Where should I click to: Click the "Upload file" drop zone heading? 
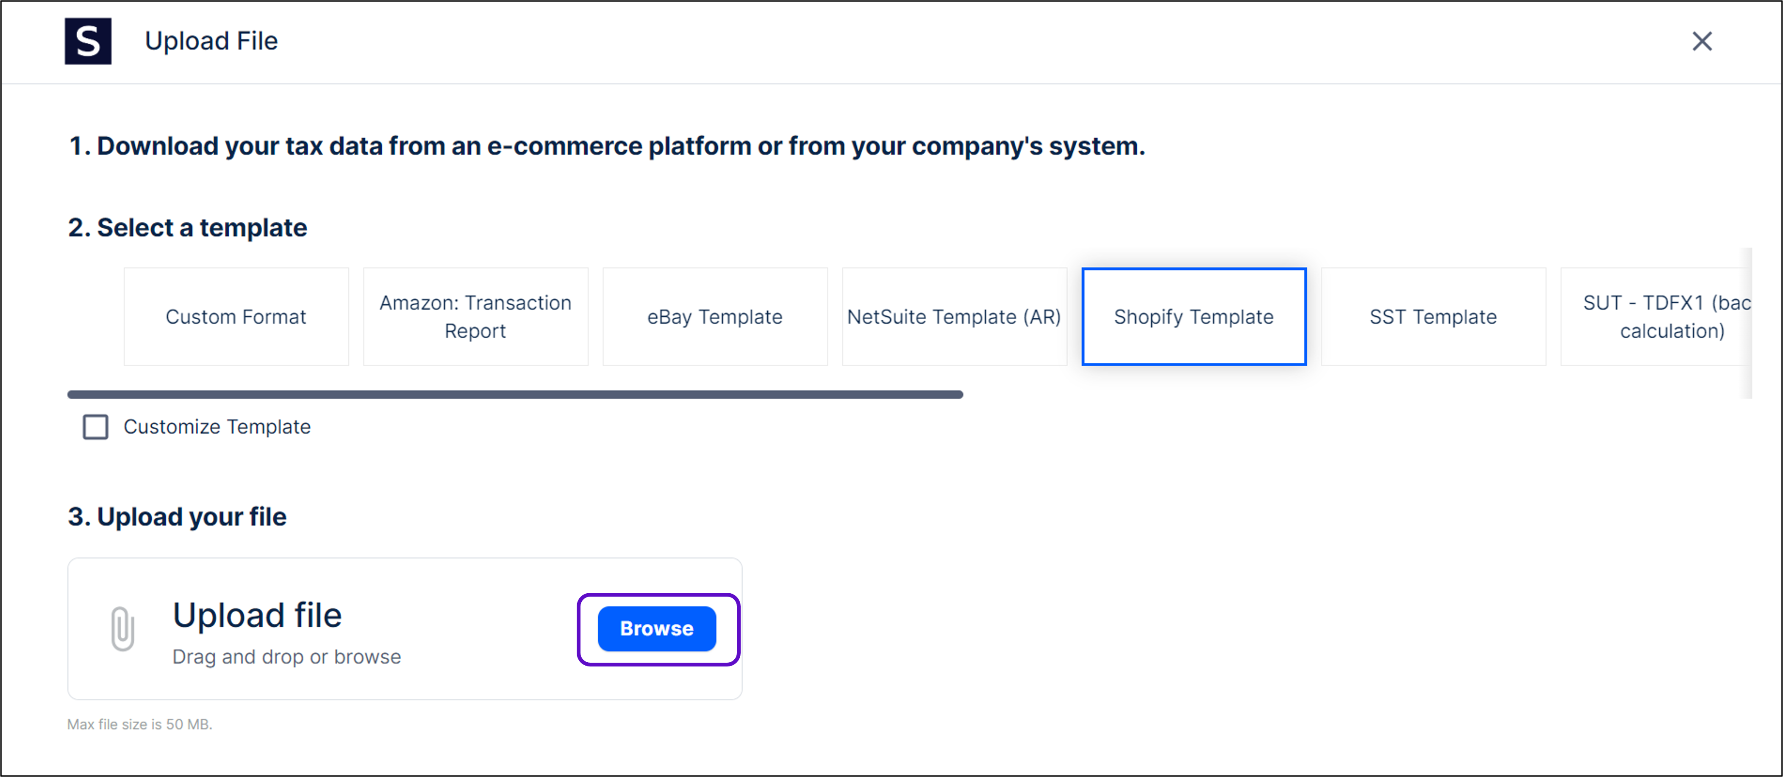[x=257, y=615]
